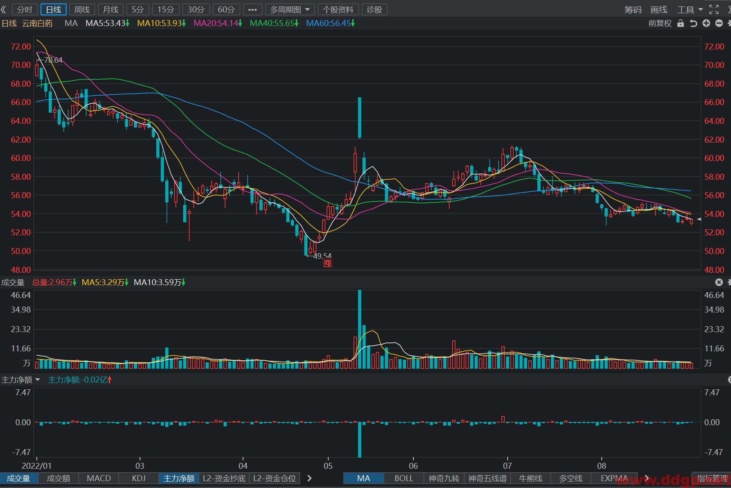Click the 05 month marker on the timeline

click(x=328, y=466)
